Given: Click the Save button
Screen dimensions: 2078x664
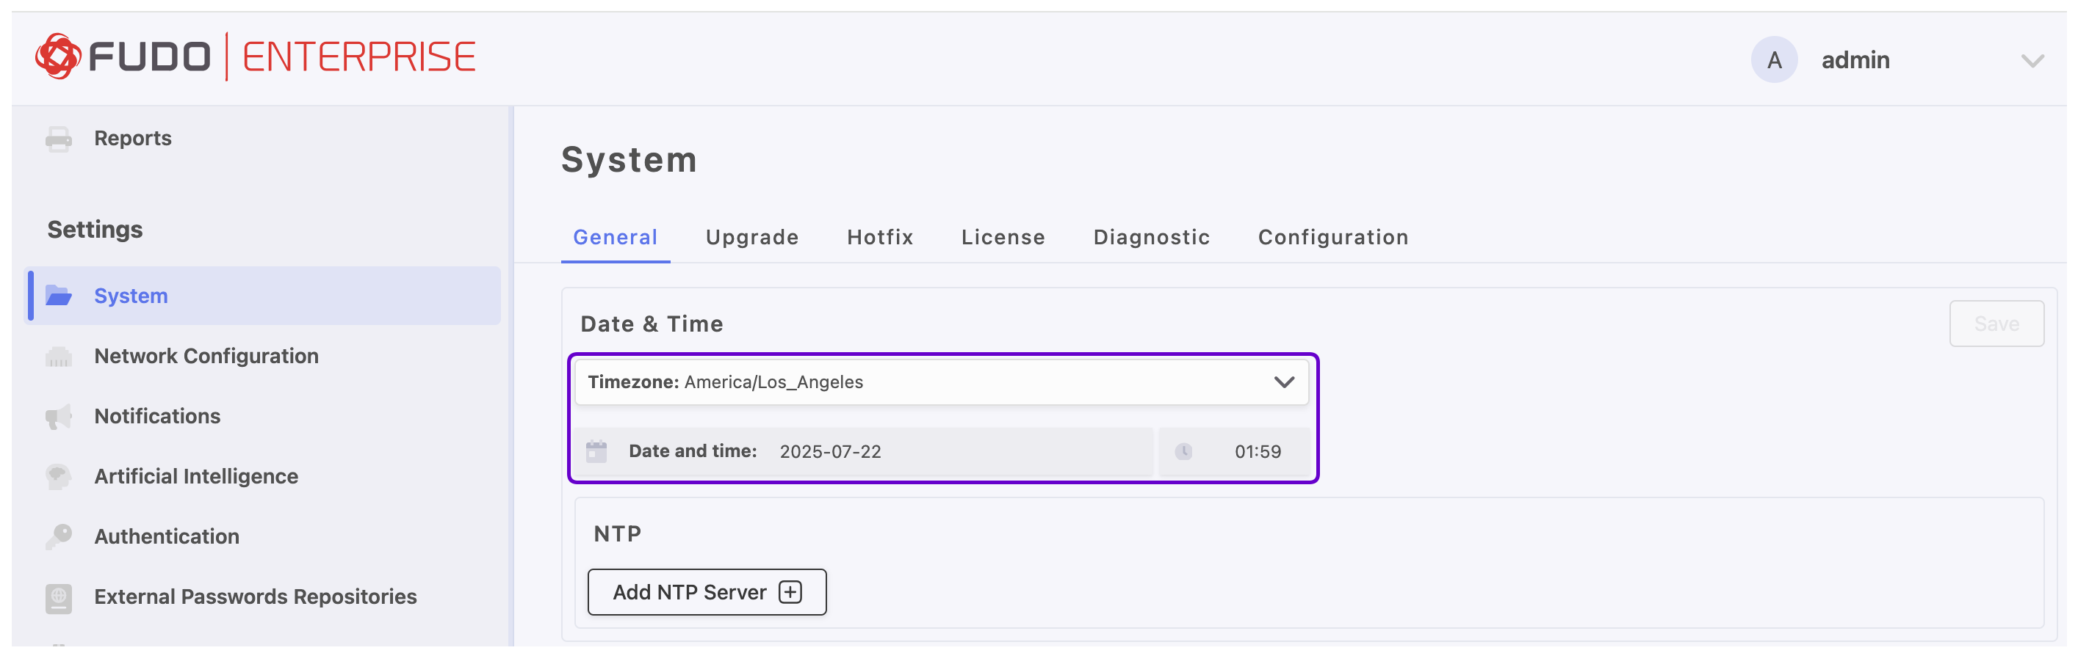Looking at the screenshot, I should click(x=1996, y=324).
